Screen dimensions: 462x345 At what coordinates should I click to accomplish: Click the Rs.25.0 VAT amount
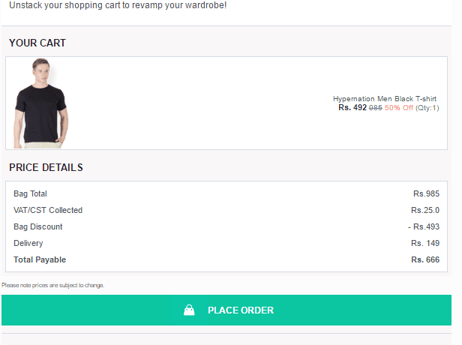click(x=424, y=210)
